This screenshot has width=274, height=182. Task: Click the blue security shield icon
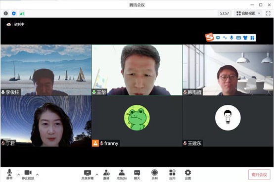pos(14,13)
